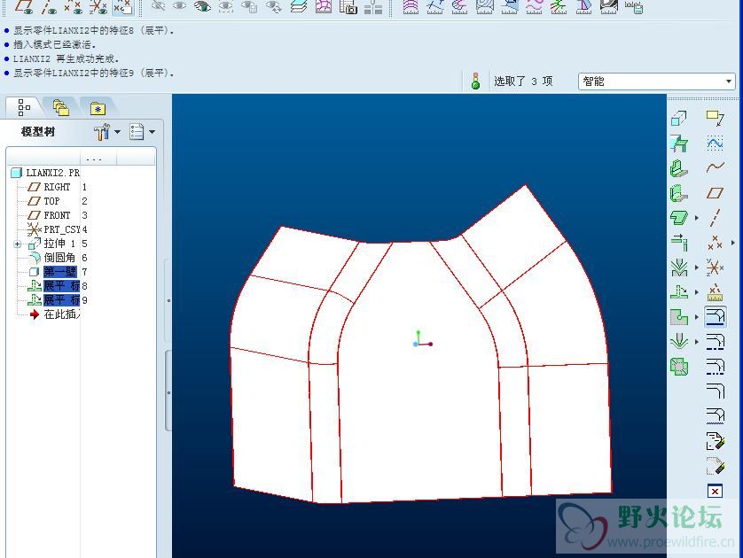Click the document with marker pen icon
Image resolution: width=743 pixels, height=558 pixels.
tap(715, 441)
